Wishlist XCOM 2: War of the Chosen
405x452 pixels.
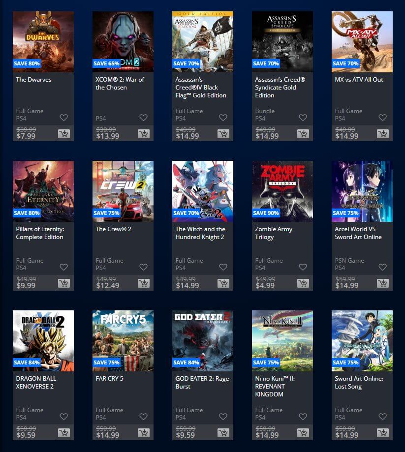click(143, 118)
